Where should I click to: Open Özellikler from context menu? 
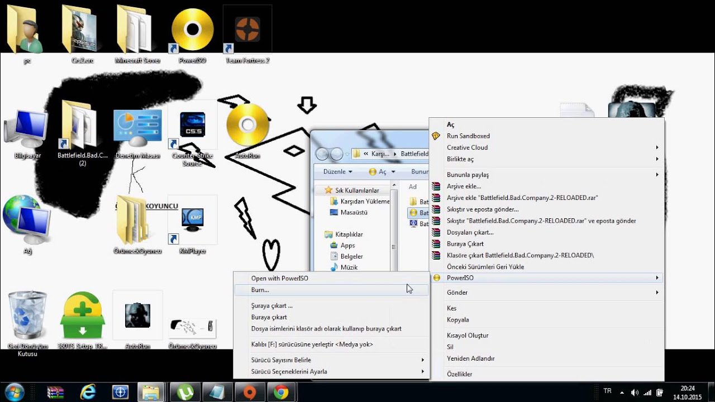[547, 374]
